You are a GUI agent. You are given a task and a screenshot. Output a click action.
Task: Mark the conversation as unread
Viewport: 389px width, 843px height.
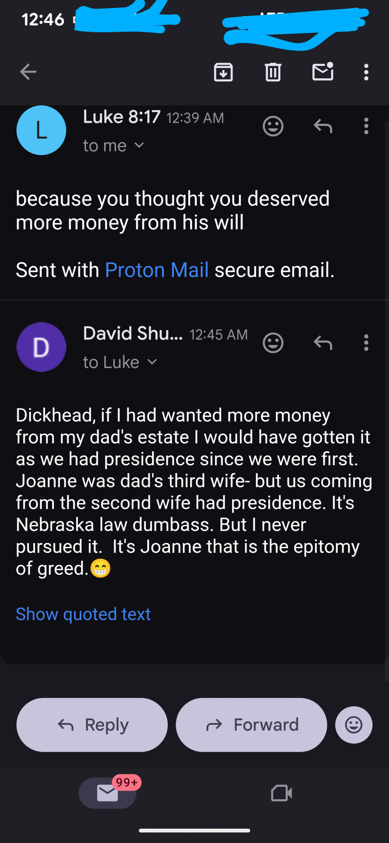(323, 72)
